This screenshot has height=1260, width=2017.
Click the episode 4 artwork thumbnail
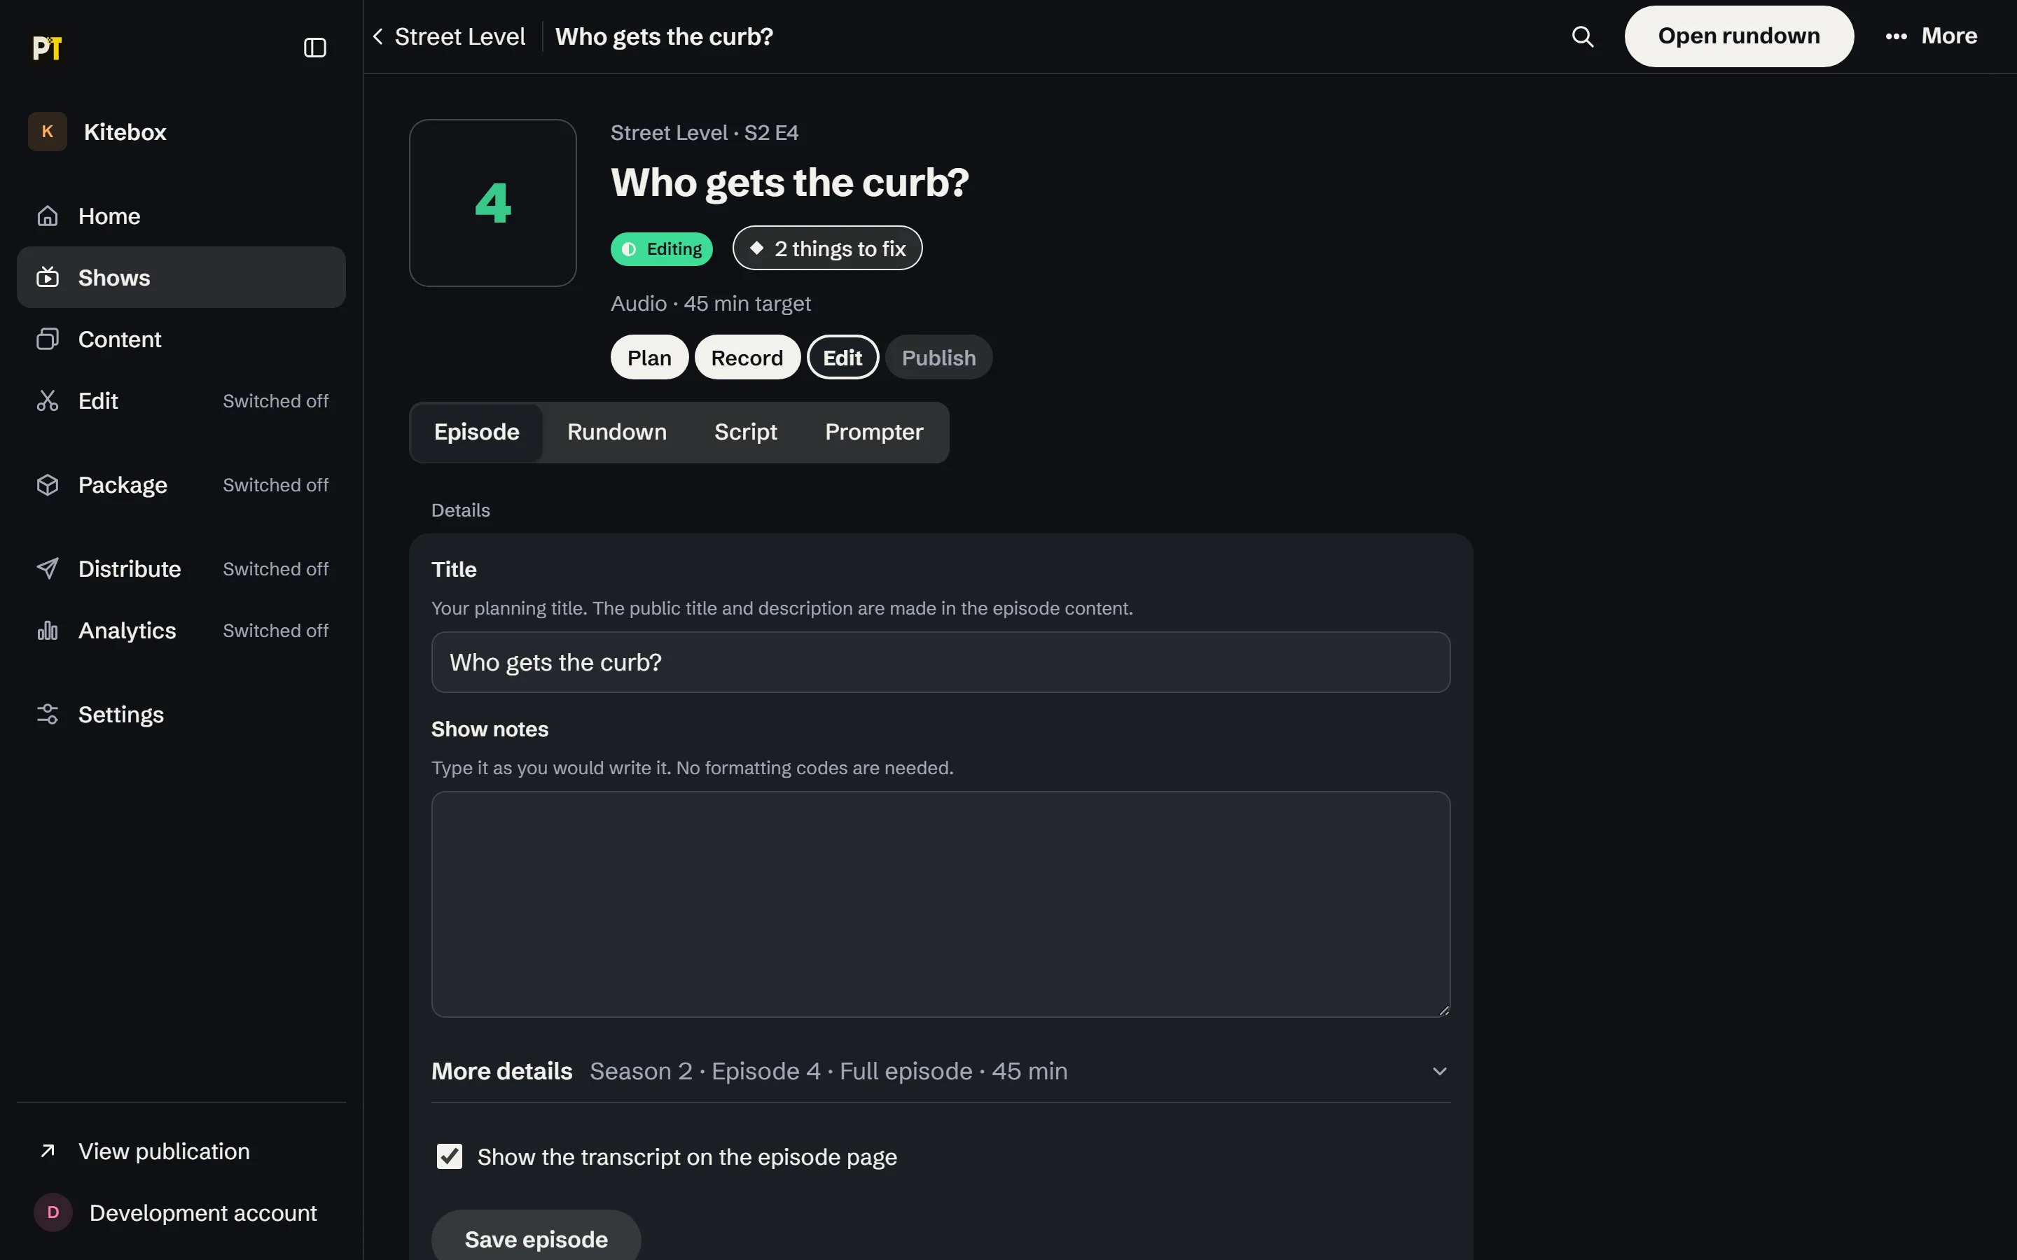492,203
